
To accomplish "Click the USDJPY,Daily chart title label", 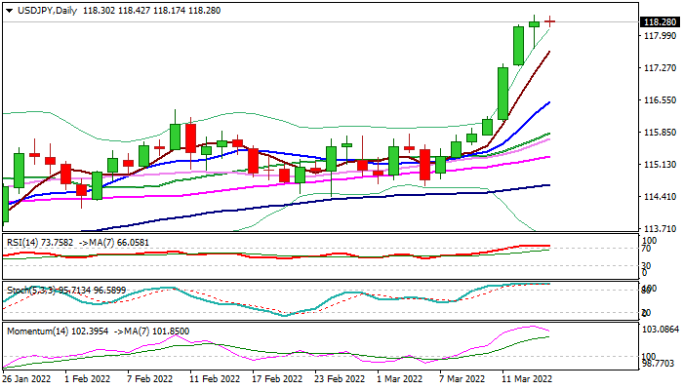I will tap(41, 9).
